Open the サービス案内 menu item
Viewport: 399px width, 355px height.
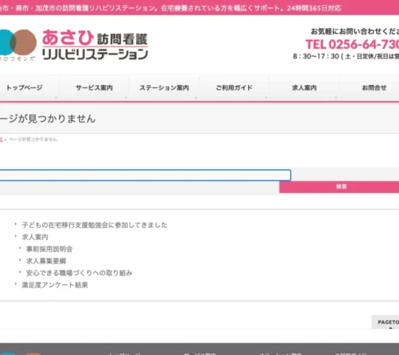coord(94,88)
